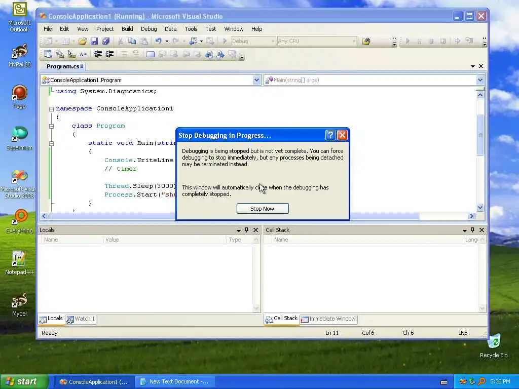This screenshot has width=519, height=389.
Task: Open the File menu
Action: [48, 29]
